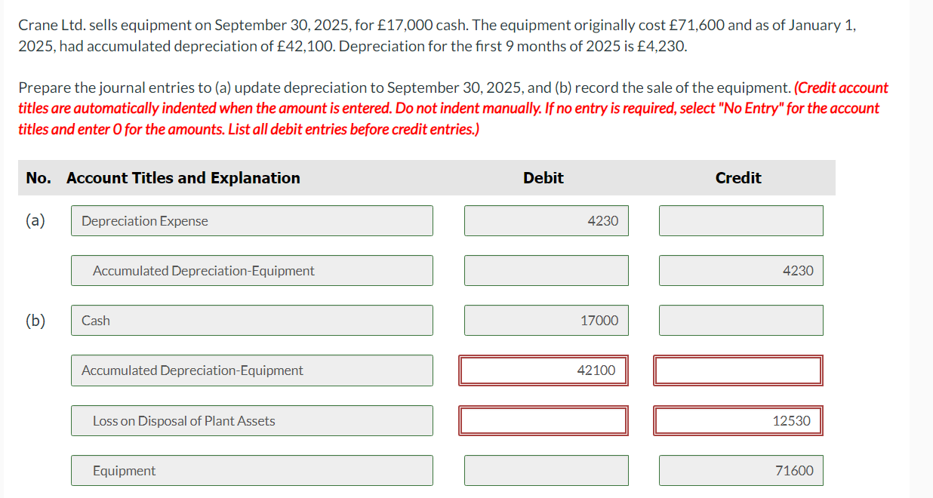Open Loss on Disposal of Plant Assets field
The height and width of the screenshot is (498, 933).
252,421
